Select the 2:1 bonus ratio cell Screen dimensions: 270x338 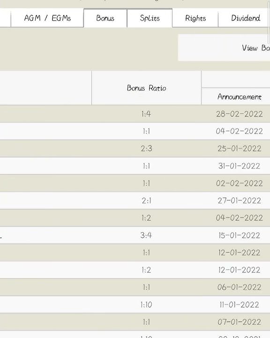tap(146, 200)
